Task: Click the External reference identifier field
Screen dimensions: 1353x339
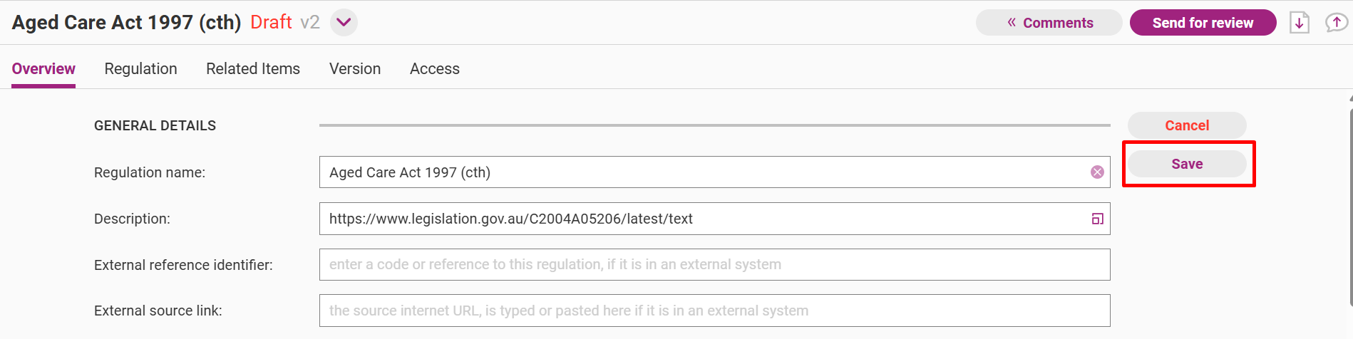Action: click(715, 265)
